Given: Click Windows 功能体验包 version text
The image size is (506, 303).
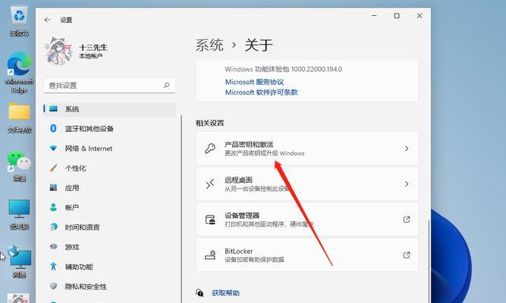Looking at the screenshot, I should 283,69.
